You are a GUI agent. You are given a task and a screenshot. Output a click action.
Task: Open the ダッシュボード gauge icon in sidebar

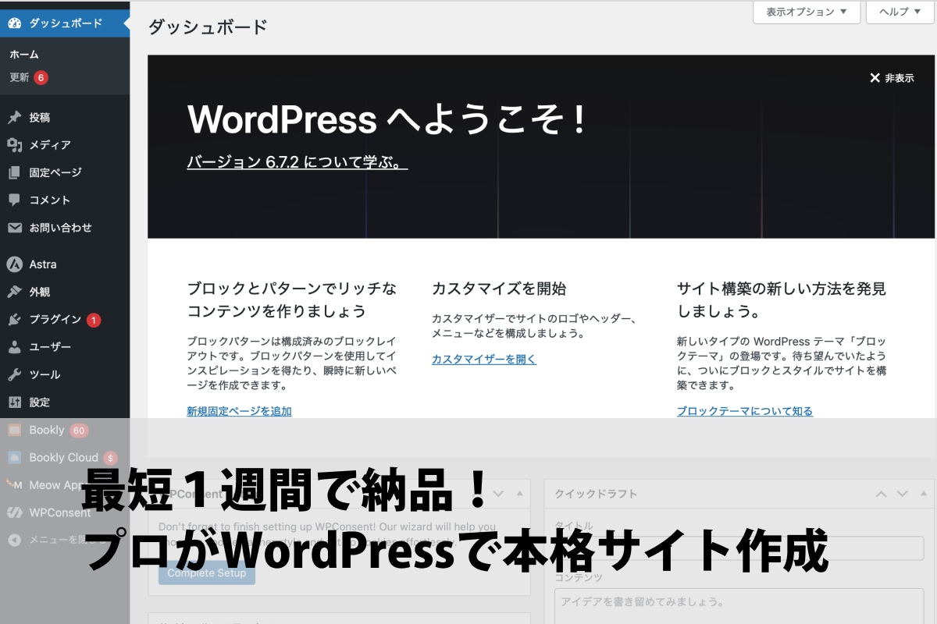pos(14,23)
